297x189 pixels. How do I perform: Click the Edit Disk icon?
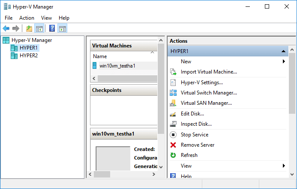(x=173, y=114)
